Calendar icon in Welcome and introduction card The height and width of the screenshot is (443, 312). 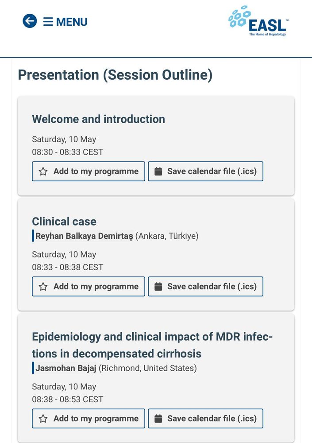[x=158, y=171]
